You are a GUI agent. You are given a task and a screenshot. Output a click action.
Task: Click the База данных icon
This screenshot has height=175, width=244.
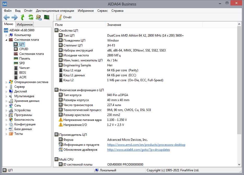[11, 129]
